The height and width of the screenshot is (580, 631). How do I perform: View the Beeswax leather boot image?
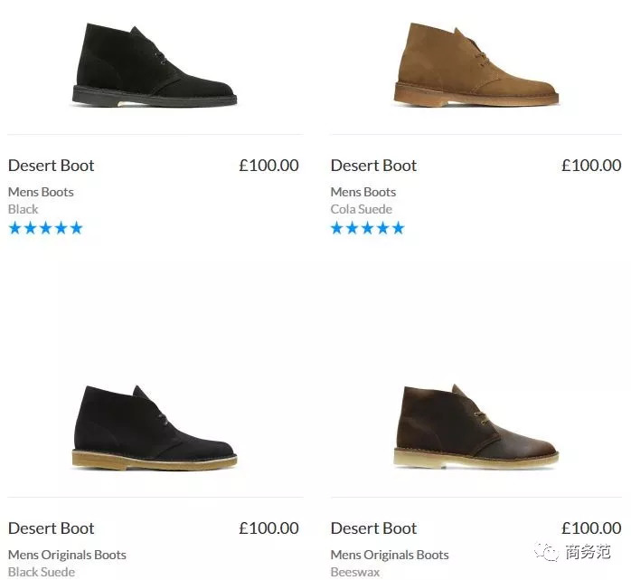(x=476, y=426)
